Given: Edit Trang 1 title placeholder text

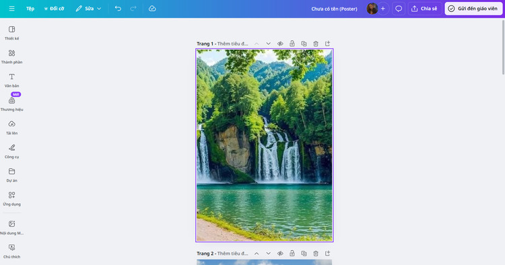Looking at the screenshot, I should pyautogui.click(x=232, y=44).
